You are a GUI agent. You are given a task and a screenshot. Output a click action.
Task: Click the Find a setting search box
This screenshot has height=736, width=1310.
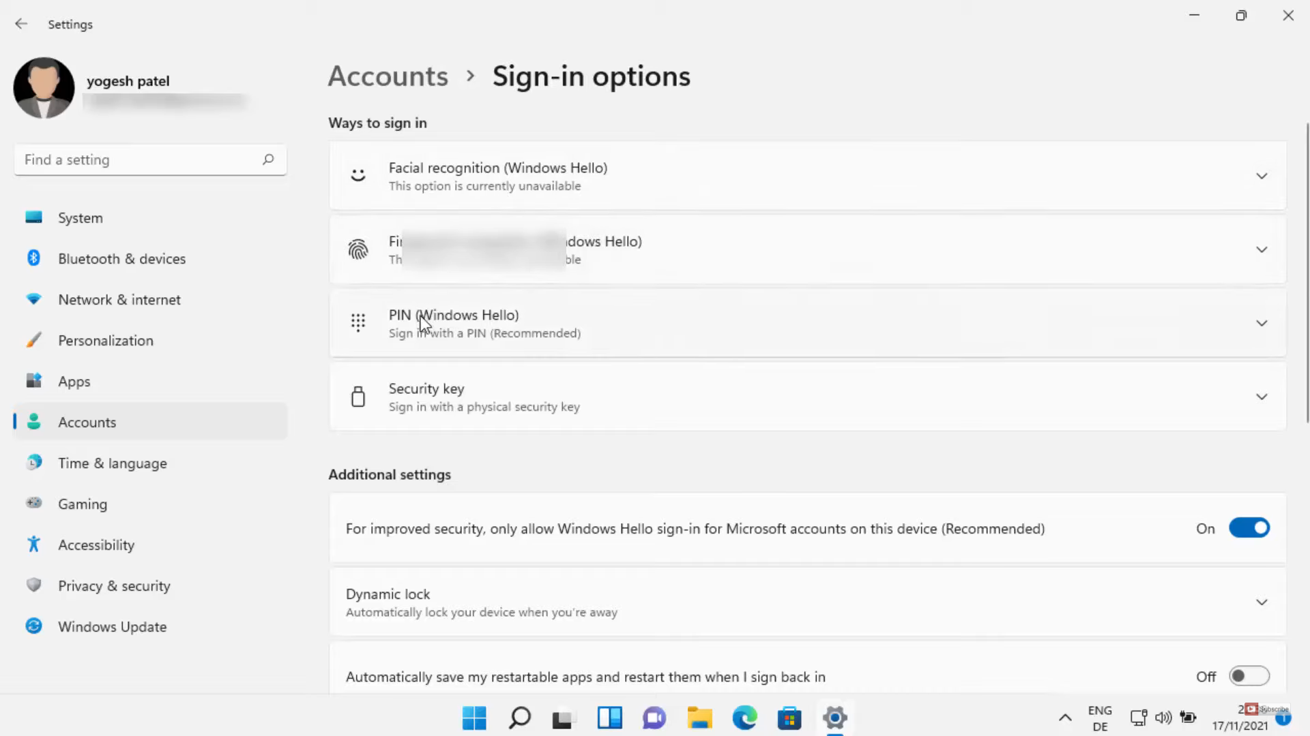150,159
